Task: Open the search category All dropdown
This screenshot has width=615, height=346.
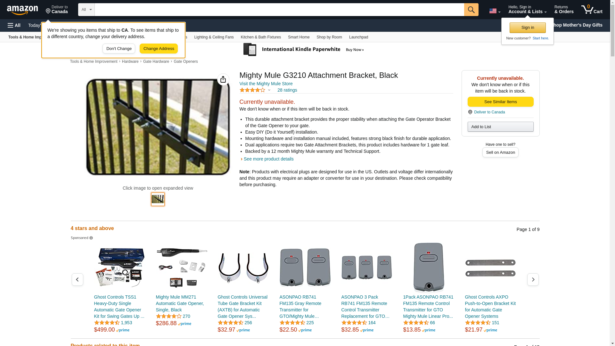Action: (86, 10)
